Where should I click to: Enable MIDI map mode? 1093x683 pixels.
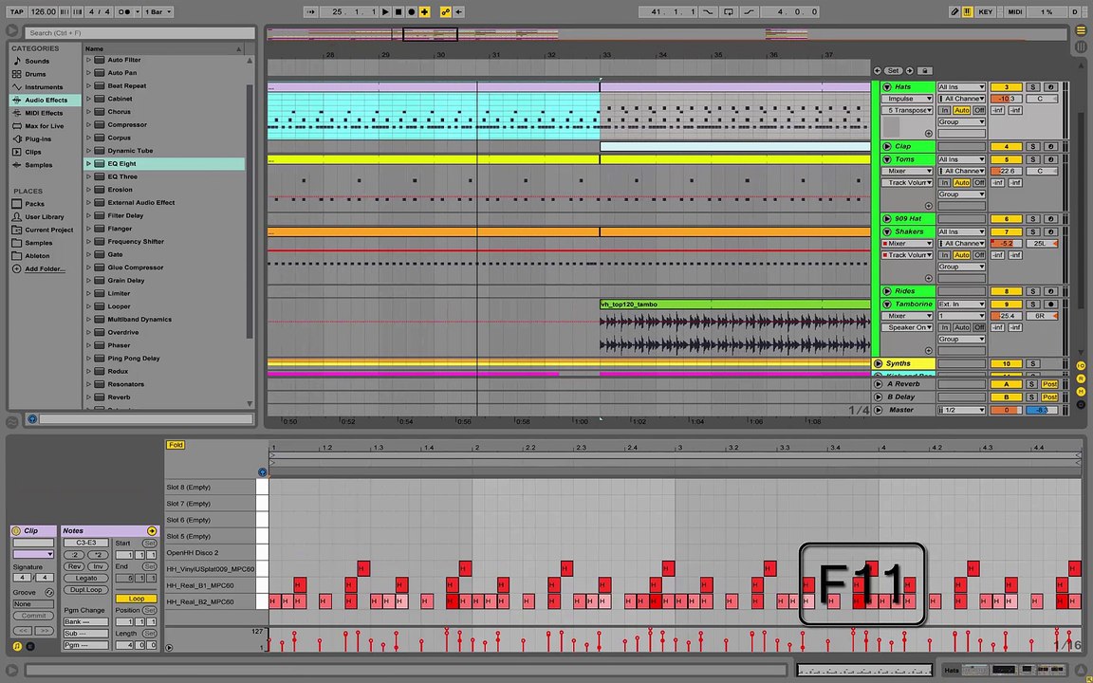click(x=1015, y=11)
